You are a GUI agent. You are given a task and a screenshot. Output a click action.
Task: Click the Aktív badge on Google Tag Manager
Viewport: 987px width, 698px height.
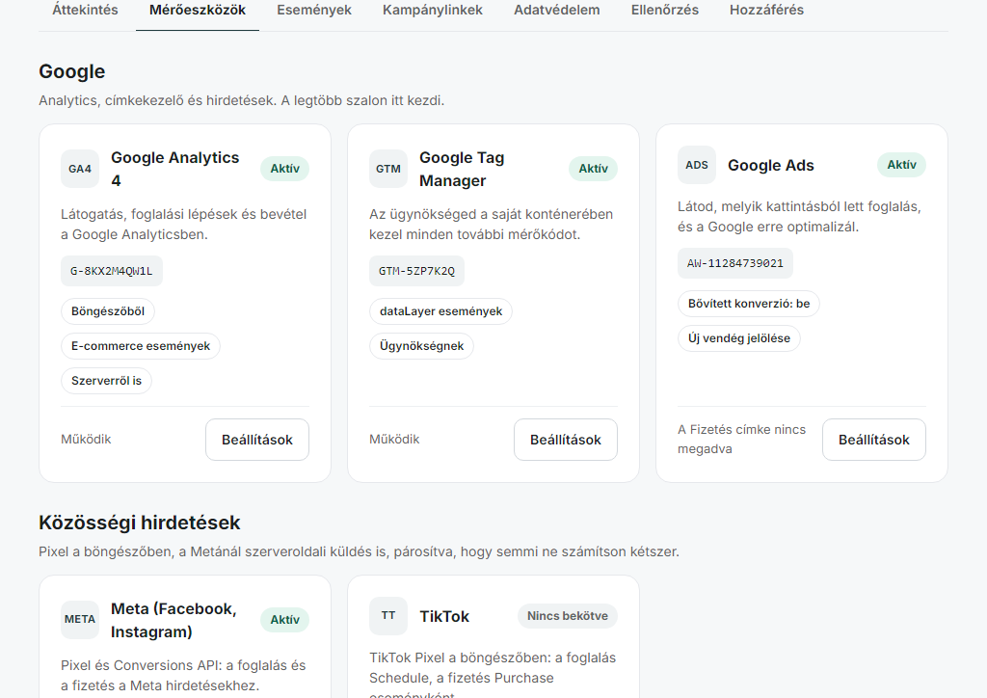pyautogui.click(x=593, y=169)
